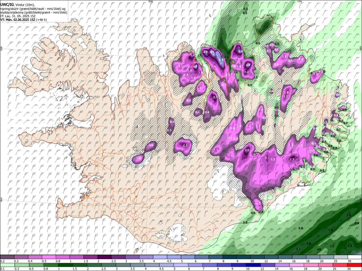
Task: Click the 'Vindur (10m)' header text
Action: [x=25, y=5]
